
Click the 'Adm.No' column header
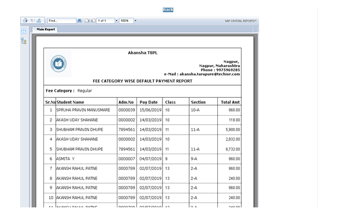coord(126,102)
